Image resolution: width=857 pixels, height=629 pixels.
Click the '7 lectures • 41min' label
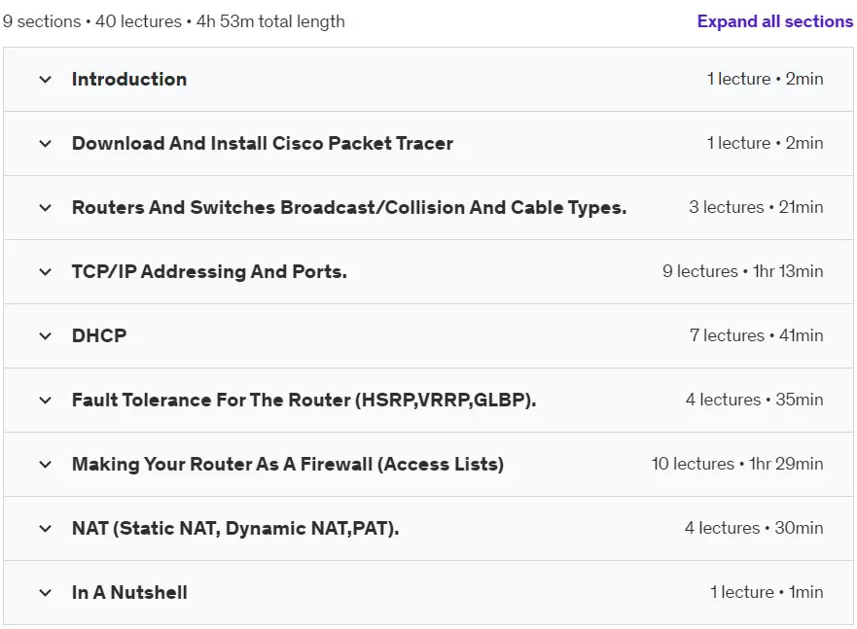[757, 335]
